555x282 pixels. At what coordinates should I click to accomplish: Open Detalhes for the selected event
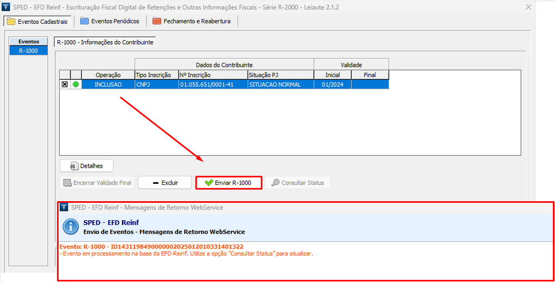(87, 166)
